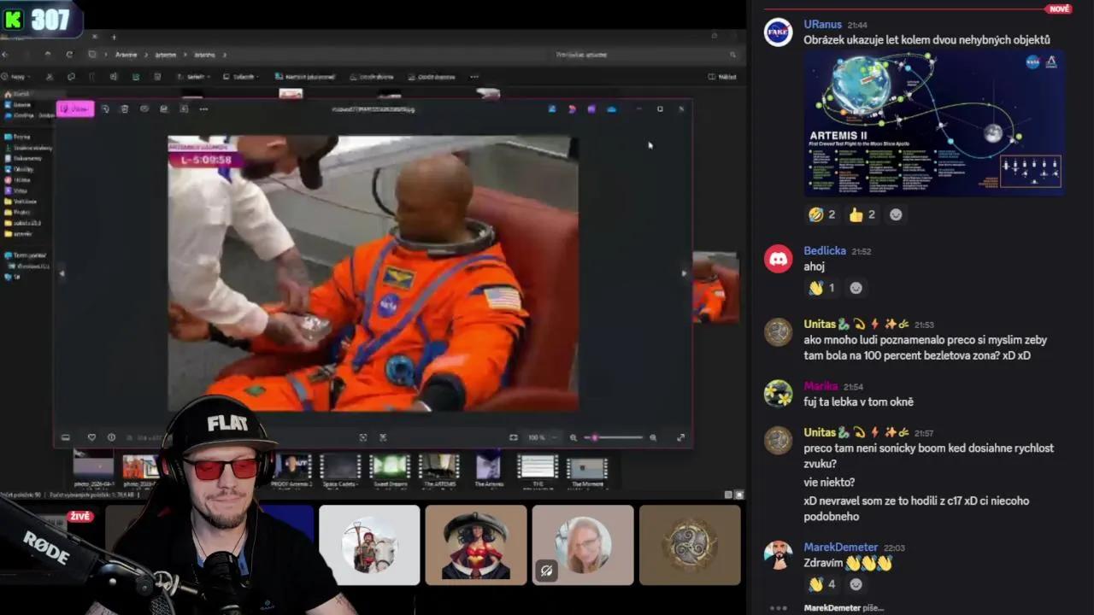Open Bedlicka username profile
Viewport: 1094px width, 615px height.
[825, 251]
